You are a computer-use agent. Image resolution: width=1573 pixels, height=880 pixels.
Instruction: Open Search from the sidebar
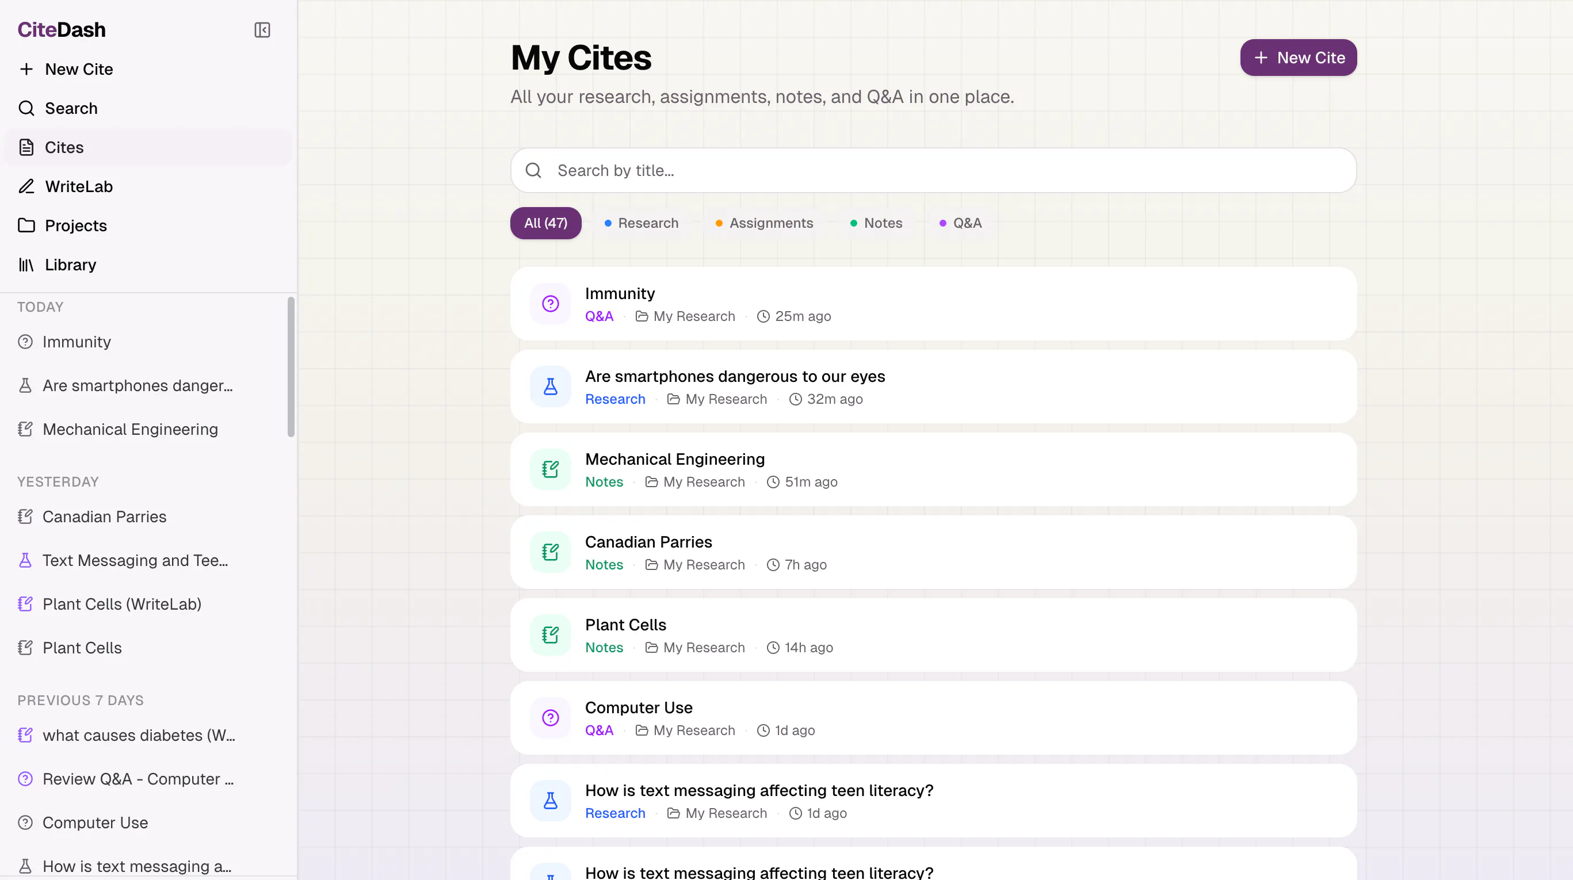coord(147,108)
